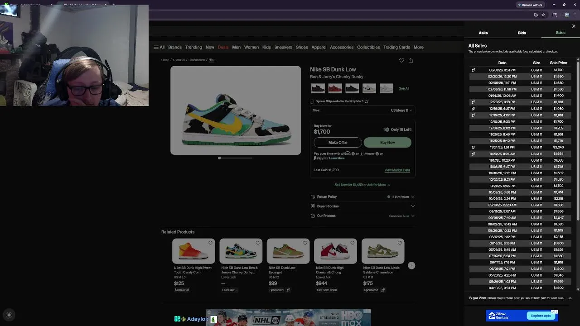Open the View Market Data link
Screen dimensions: 580x326
(397, 170)
